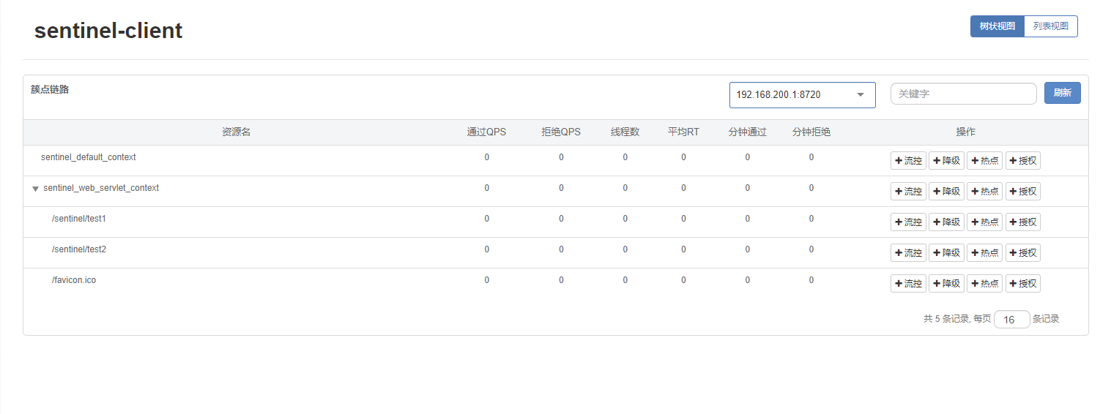Click 授权 button for sentinel_web_servlet_context row
1111x414 pixels.
(1022, 192)
